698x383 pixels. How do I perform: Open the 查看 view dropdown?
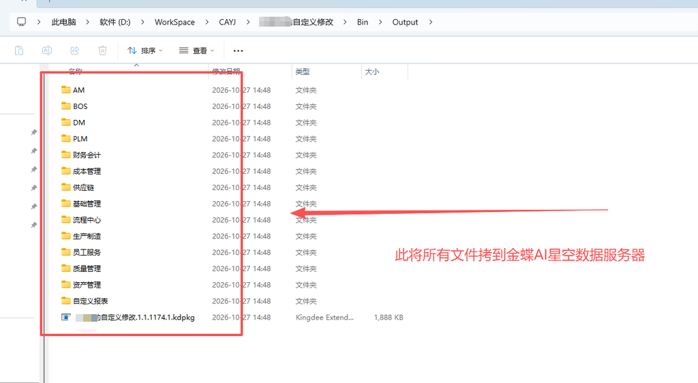click(197, 50)
